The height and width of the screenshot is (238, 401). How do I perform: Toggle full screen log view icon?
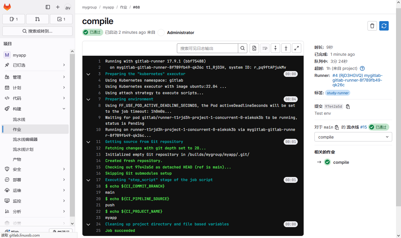coord(297,48)
